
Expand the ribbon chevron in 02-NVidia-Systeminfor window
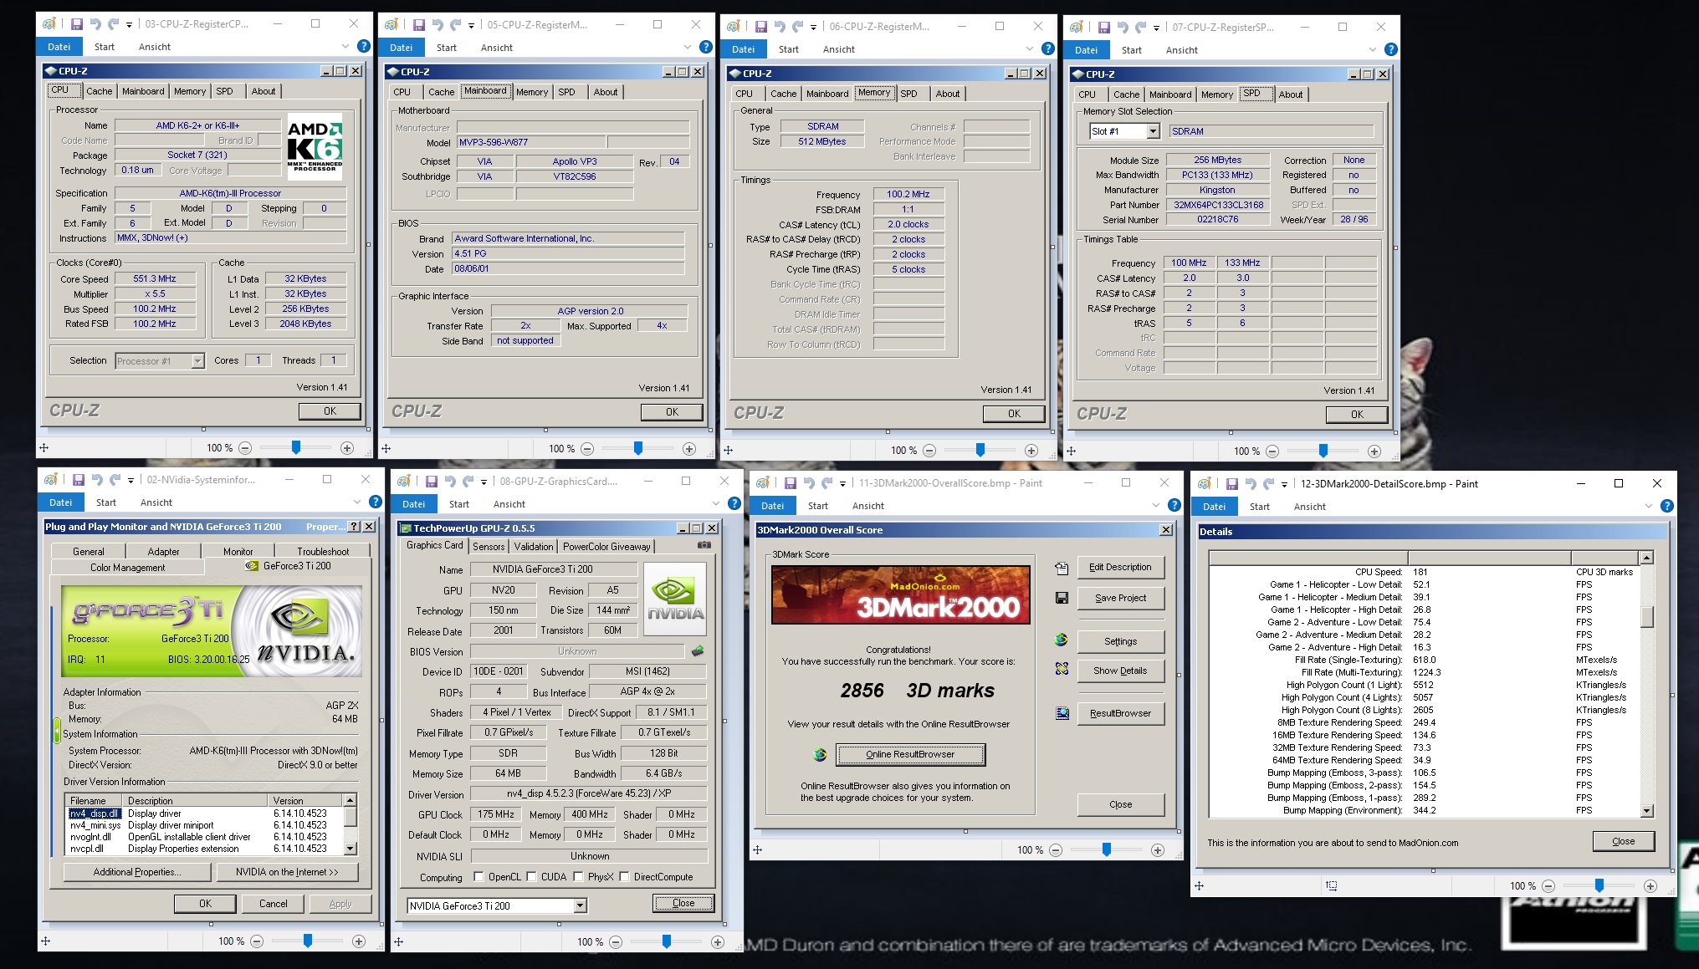pyautogui.click(x=357, y=502)
